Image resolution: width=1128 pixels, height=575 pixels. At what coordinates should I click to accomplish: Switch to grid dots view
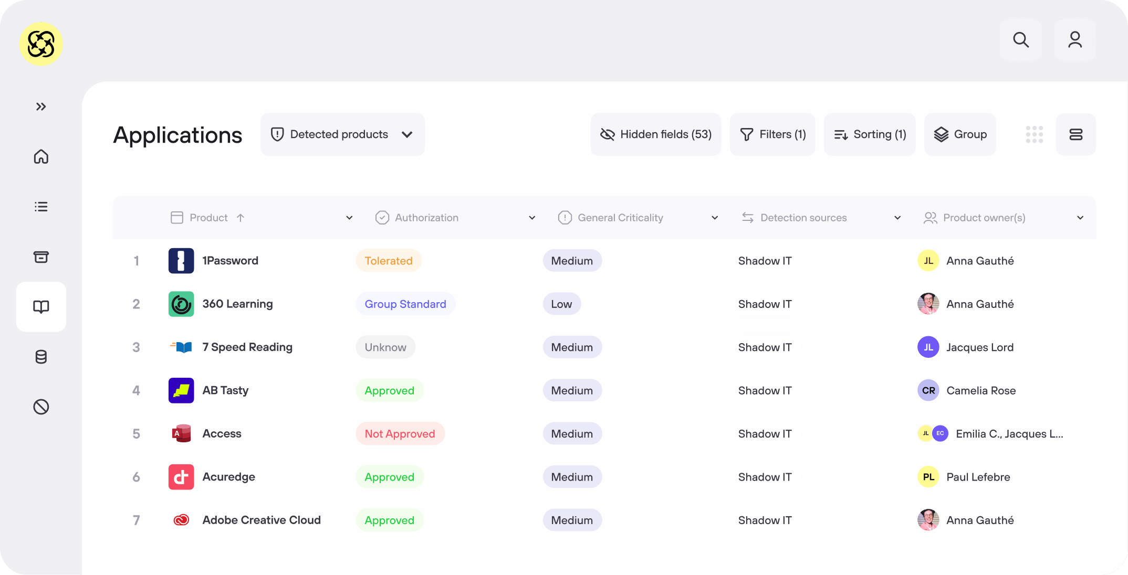[1035, 134]
